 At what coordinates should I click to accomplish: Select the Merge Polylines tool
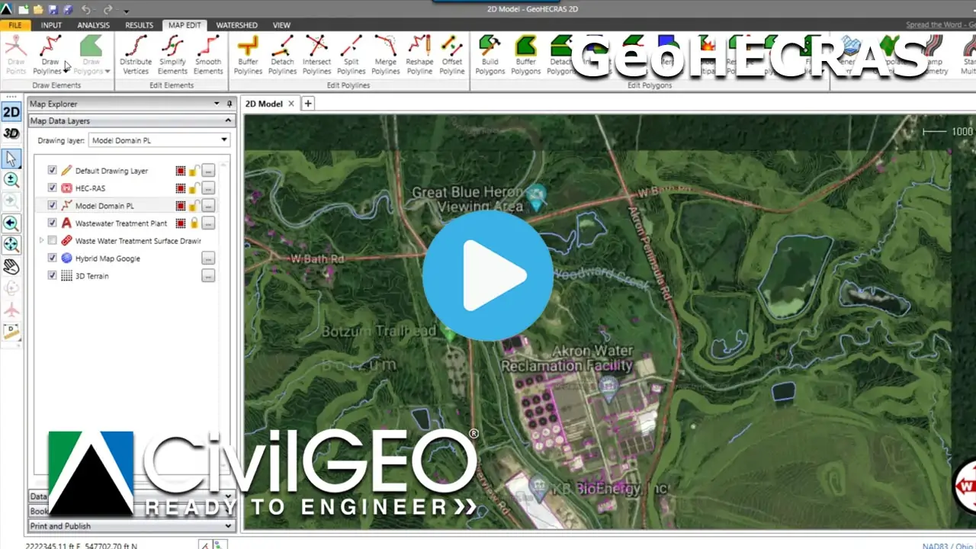[x=385, y=53]
